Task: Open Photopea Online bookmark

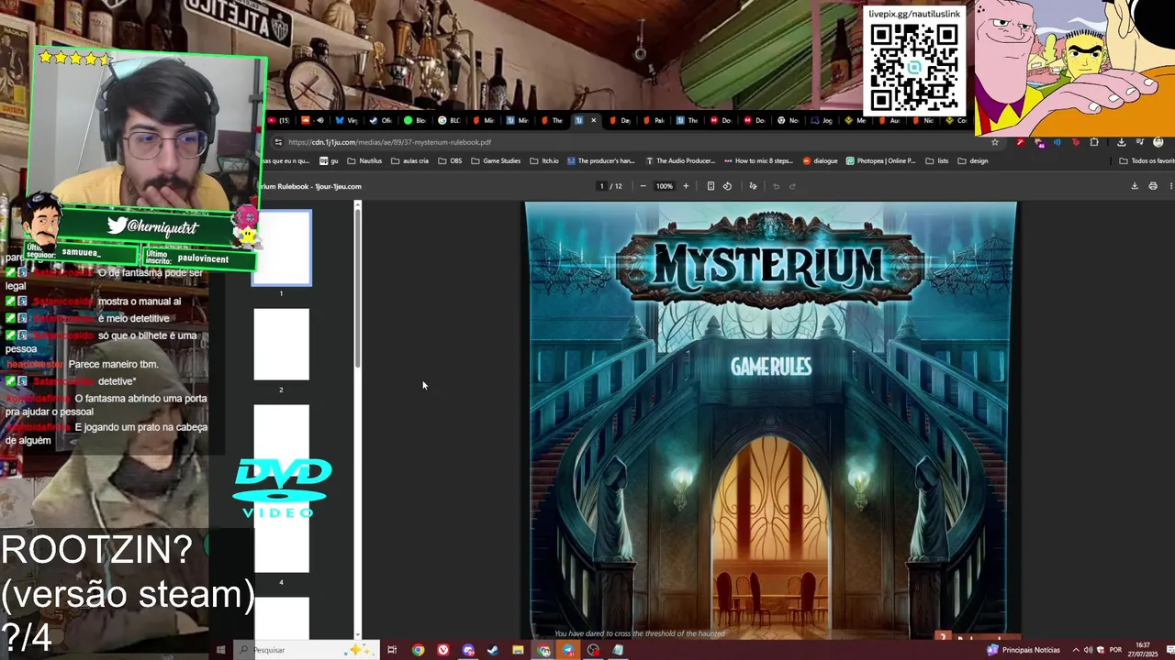Action: point(881,160)
